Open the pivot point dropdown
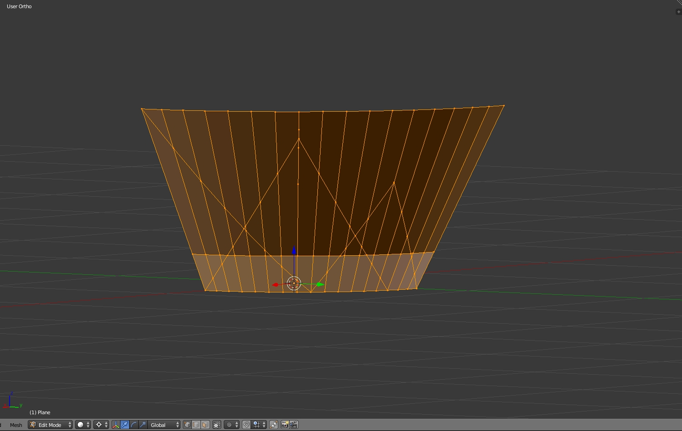 click(x=101, y=425)
